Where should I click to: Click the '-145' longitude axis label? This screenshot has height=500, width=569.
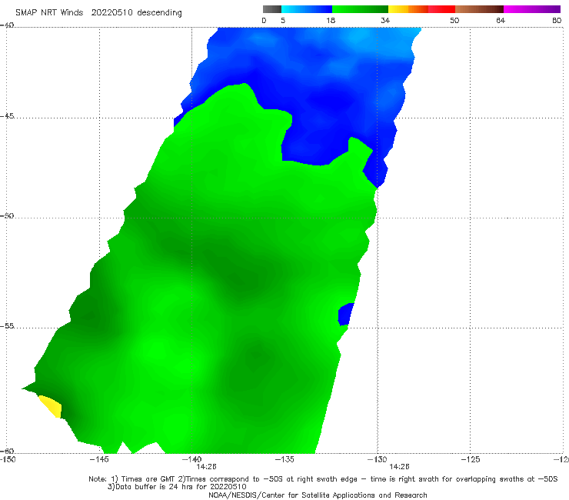[x=99, y=459]
